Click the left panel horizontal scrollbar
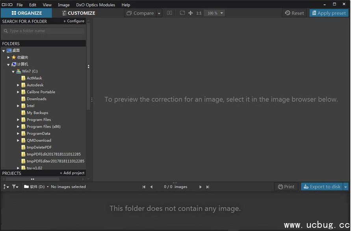 tap(32, 179)
